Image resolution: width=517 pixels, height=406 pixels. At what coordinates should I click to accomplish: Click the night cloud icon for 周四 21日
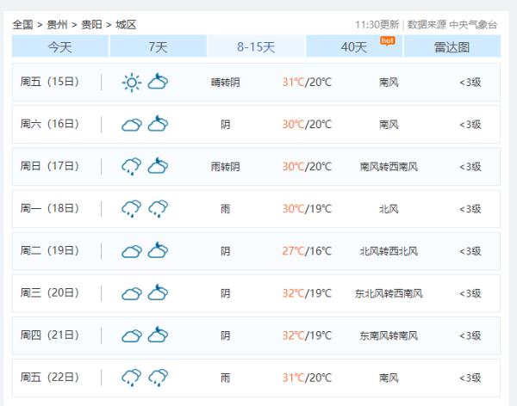pos(158,335)
